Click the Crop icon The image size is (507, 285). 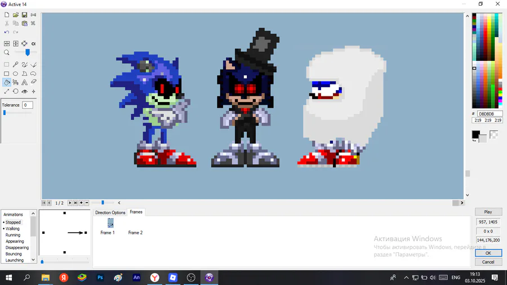[25, 43]
